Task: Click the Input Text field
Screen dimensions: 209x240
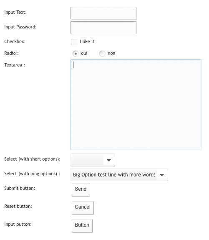Action: pyautogui.click(x=103, y=13)
